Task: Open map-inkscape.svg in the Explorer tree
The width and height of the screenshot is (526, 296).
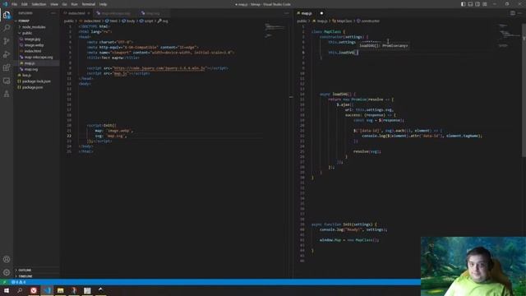Action: click(x=39, y=57)
